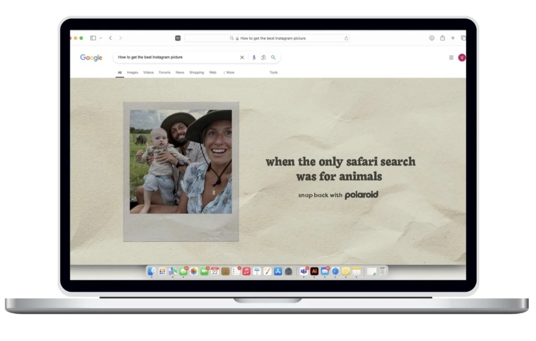This screenshot has height=341, width=536.
Task: Open System Settings from the dock
Action: 288,271
